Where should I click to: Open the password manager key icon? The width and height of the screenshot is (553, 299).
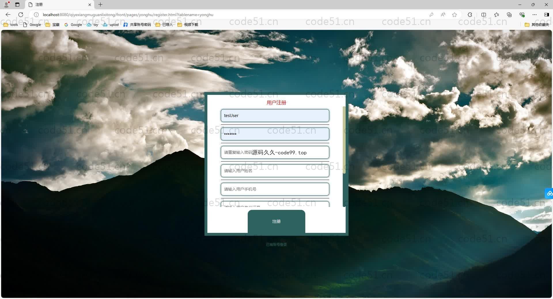(431, 15)
